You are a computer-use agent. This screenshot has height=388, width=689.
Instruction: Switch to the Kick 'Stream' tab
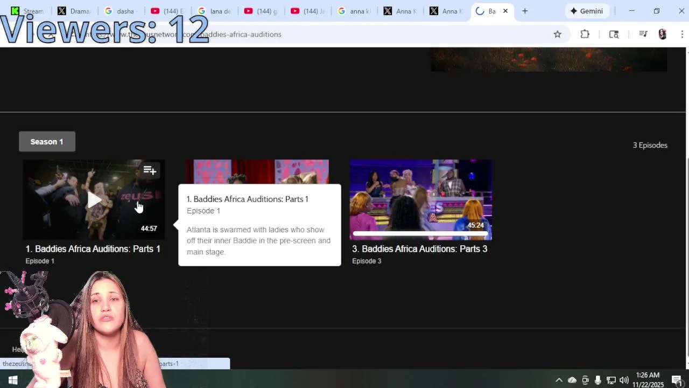(x=27, y=11)
